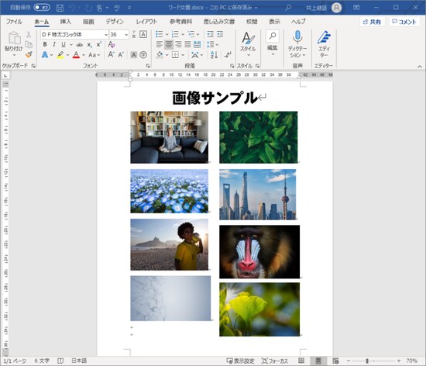Viewport: 426px width, 366px height.
Task: Open the レイアウト tab
Action: [x=146, y=22]
